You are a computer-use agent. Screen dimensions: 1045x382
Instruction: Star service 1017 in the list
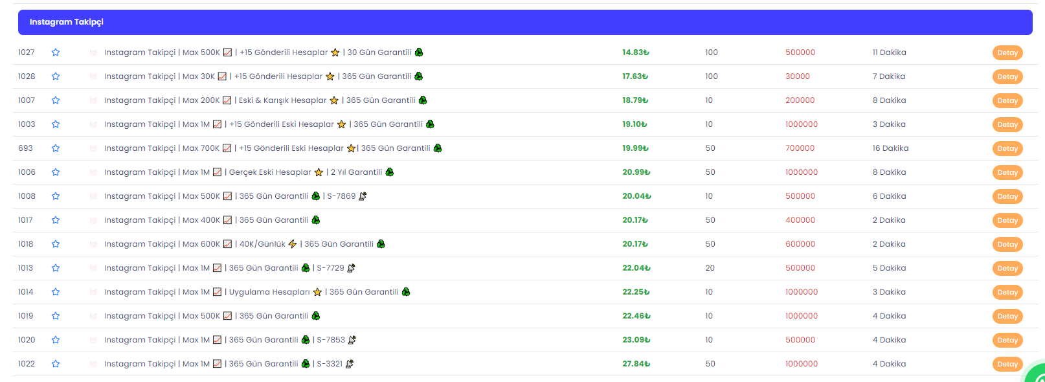point(56,220)
